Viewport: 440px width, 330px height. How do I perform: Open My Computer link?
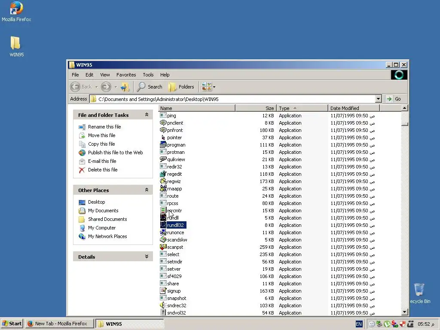(x=102, y=228)
